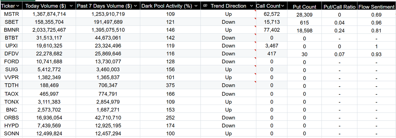The height and width of the screenshot is (138, 396).
Task: Select the DFDV ticker cell
Action: point(12,53)
